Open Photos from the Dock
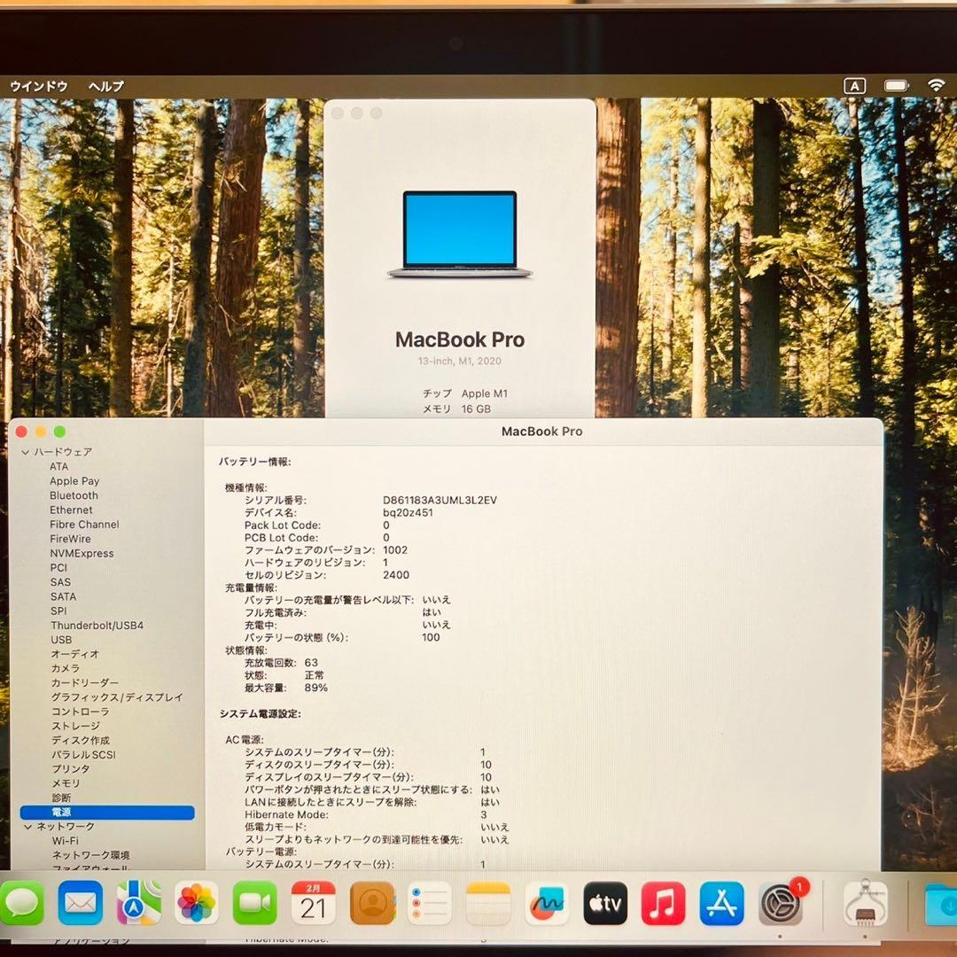This screenshot has width=957, height=957. pos(197,904)
